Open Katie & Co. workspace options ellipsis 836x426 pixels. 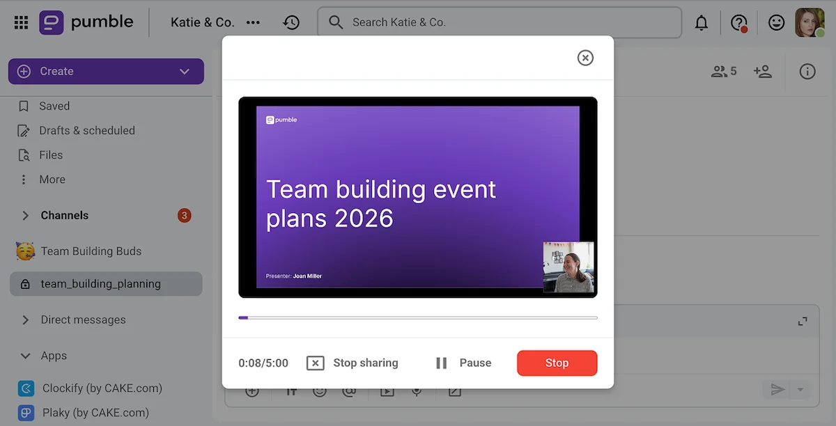tap(253, 22)
